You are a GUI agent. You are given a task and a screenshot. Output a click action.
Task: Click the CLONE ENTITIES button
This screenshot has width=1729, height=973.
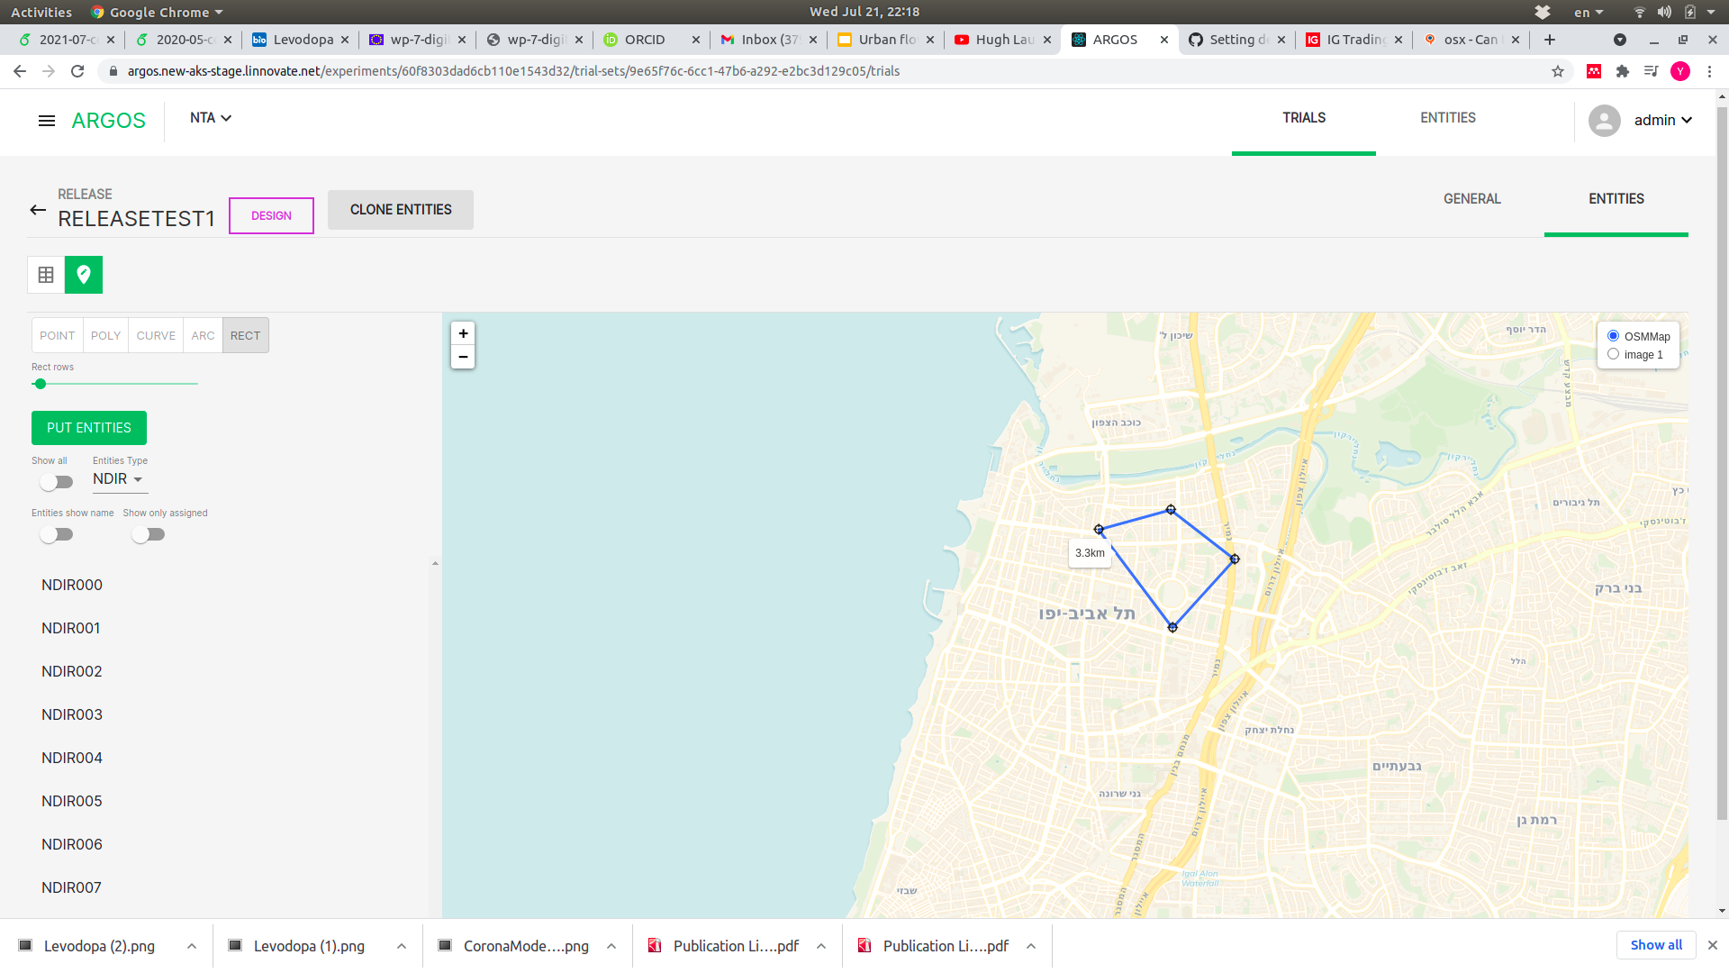(x=400, y=210)
